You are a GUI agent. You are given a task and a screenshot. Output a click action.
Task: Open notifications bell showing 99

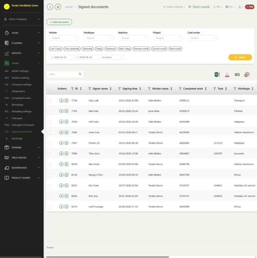click(217, 7)
